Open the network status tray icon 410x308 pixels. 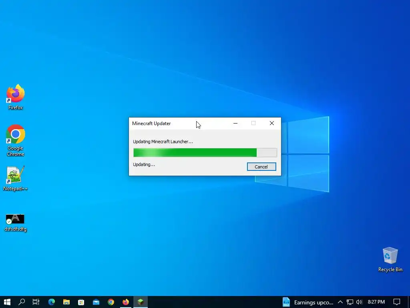350,302
